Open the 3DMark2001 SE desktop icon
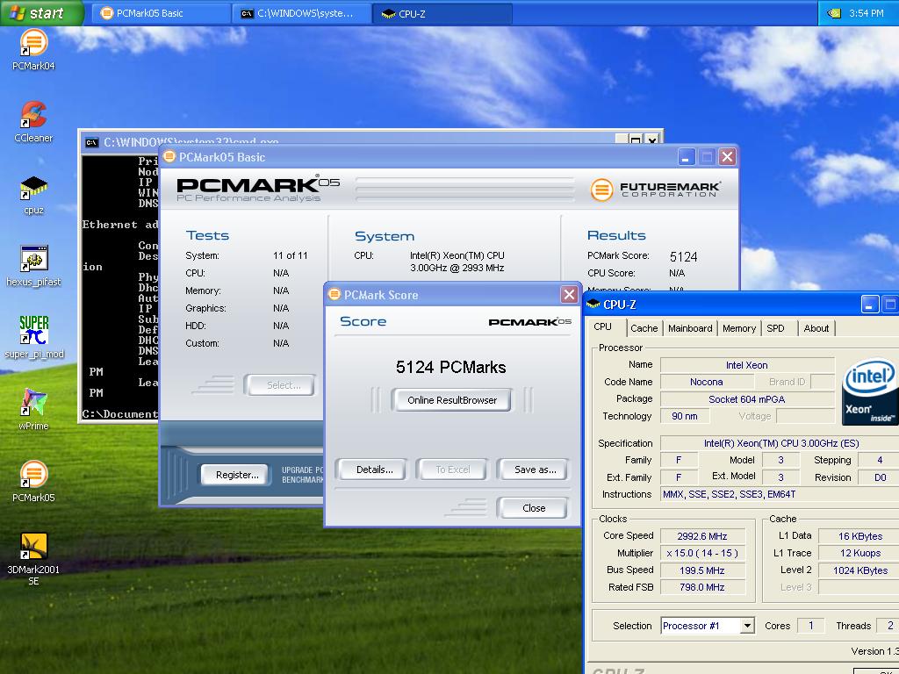This screenshot has height=674, width=899. click(x=33, y=559)
